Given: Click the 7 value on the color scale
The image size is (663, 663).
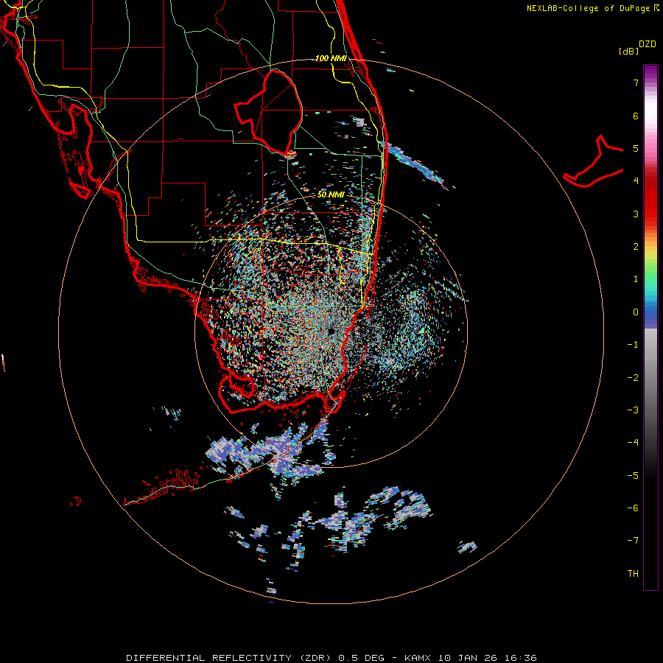Looking at the screenshot, I should pyautogui.click(x=636, y=83).
